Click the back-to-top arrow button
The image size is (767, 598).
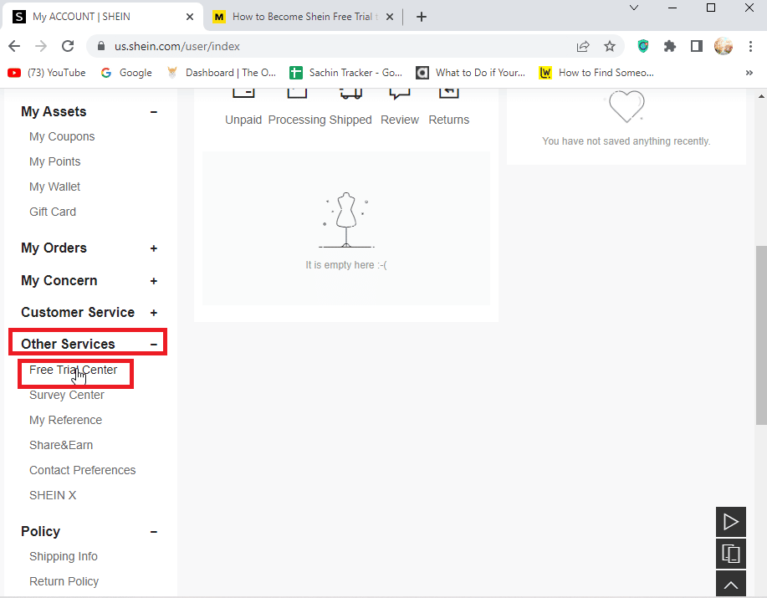(x=731, y=584)
